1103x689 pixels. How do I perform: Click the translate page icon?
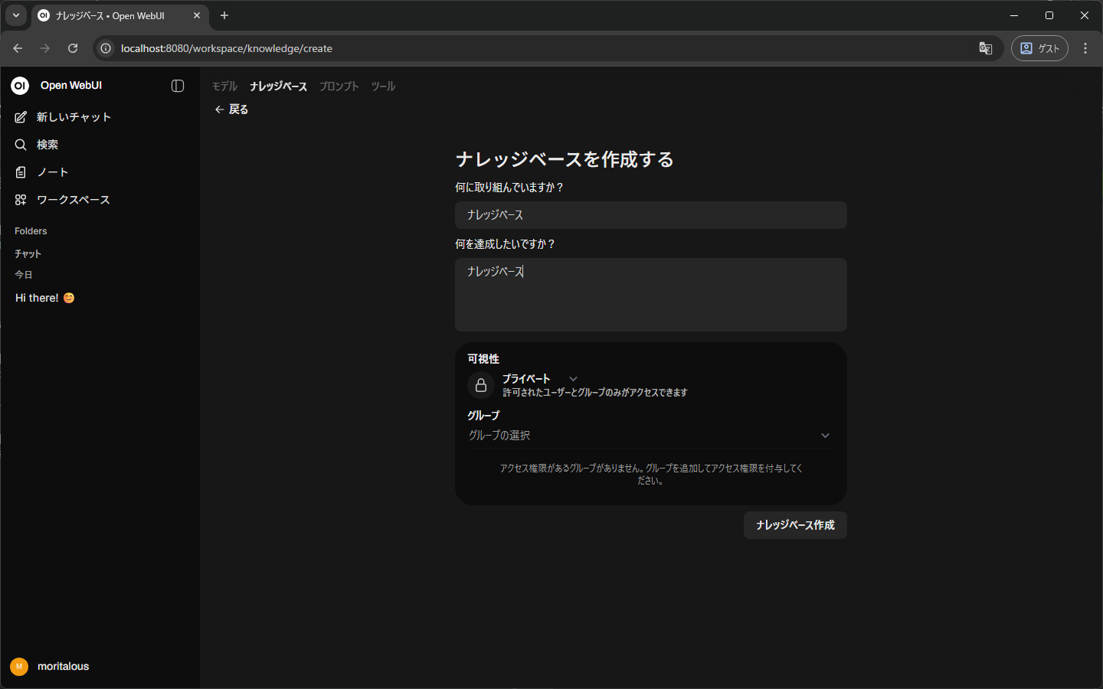click(x=986, y=48)
